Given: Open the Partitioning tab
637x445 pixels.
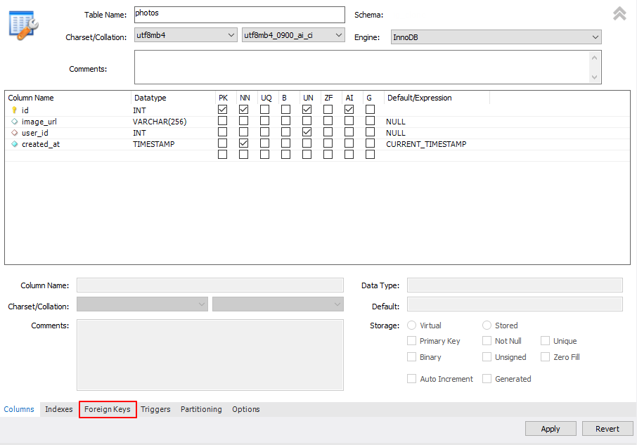Looking at the screenshot, I should (x=201, y=409).
